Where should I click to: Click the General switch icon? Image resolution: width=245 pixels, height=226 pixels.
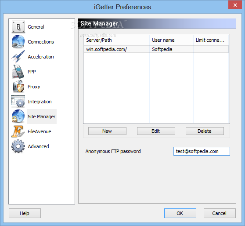pyautogui.click(x=18, y=27)
